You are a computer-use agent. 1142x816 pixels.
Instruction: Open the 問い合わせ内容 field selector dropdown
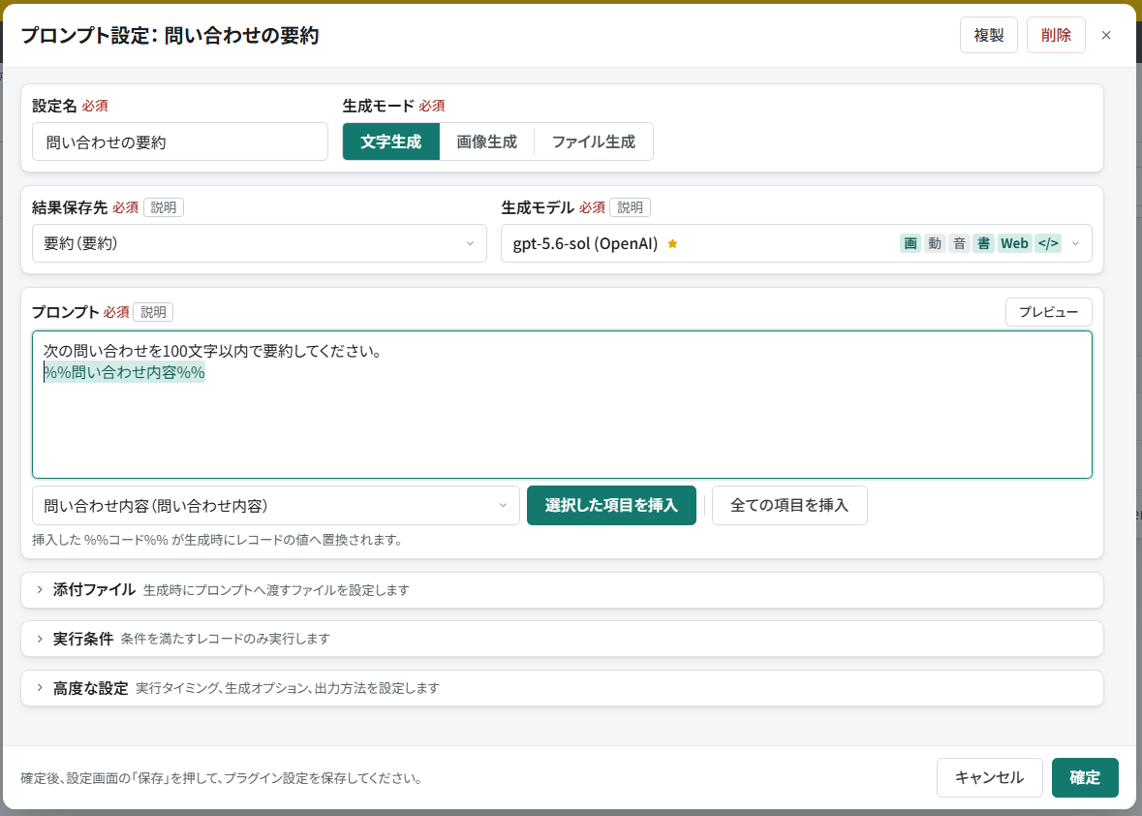point(275,506)
